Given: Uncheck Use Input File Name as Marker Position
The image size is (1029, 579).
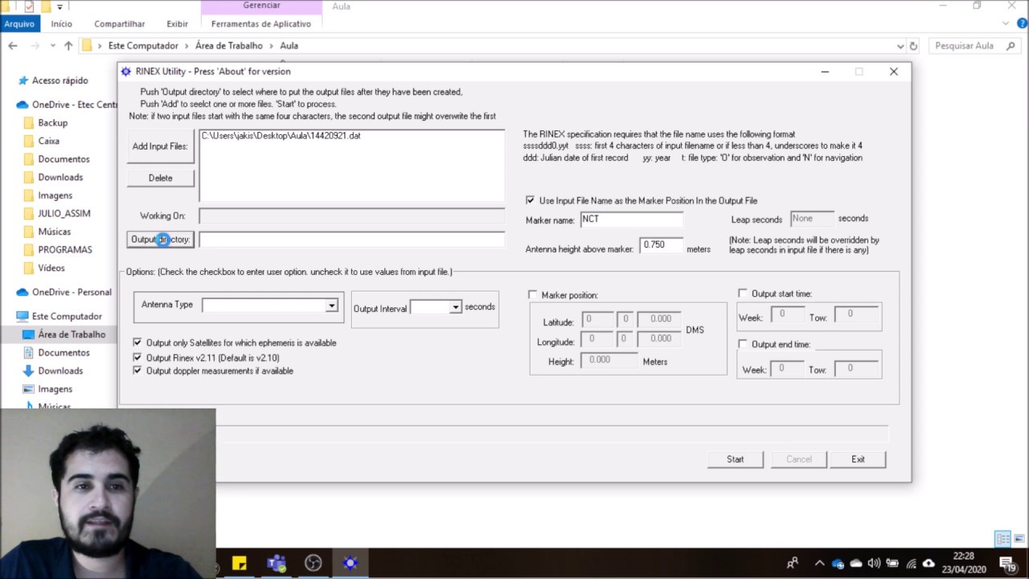Looking at the screenshot, I should pyautogui.click(x=530, y=200).
